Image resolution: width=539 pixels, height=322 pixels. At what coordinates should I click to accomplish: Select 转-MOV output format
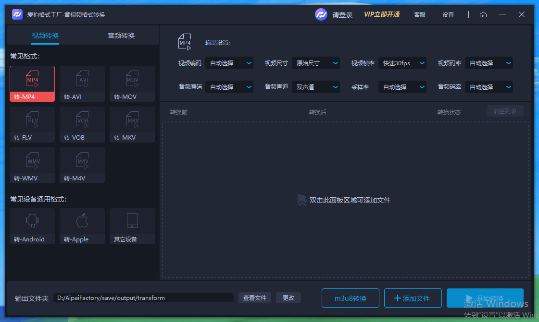click(x=132, y=83)
